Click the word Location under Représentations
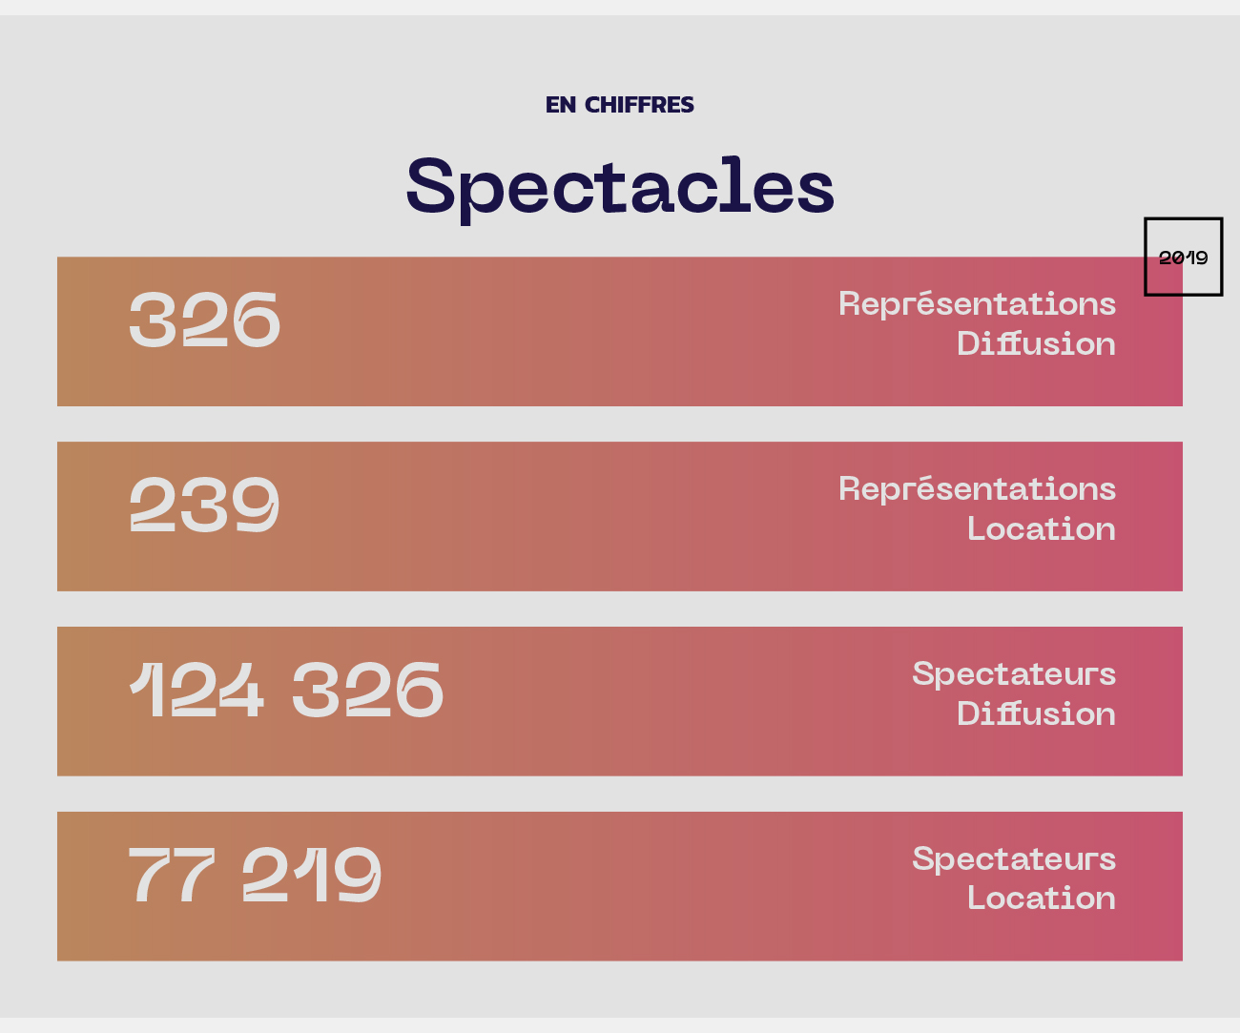 (1042, 528)
